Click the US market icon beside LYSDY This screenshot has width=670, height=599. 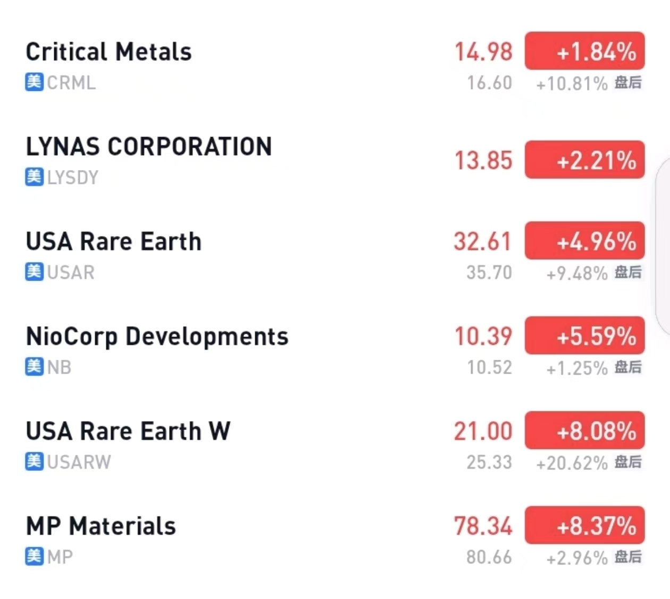point(34,177)
